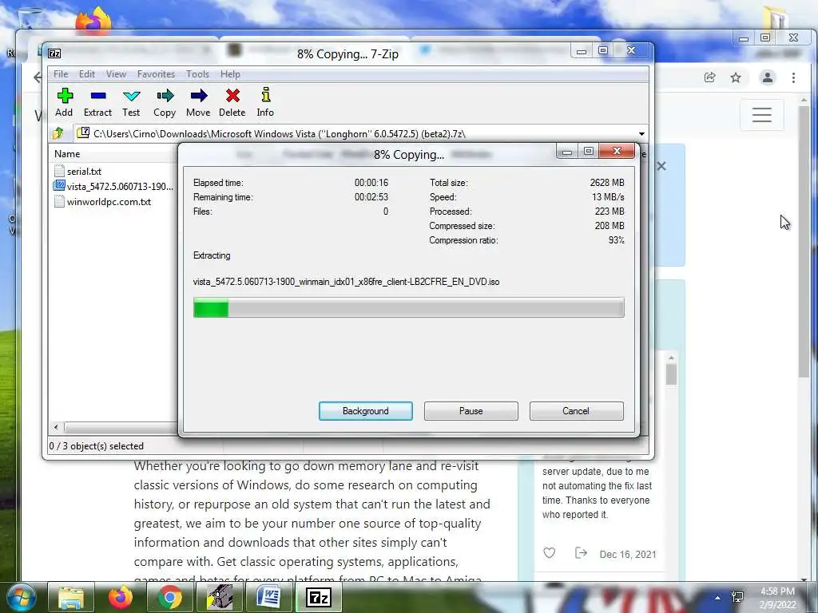Select the Extract toolbar icon
This screenshot has width=818, height=613.
[98, 96]
